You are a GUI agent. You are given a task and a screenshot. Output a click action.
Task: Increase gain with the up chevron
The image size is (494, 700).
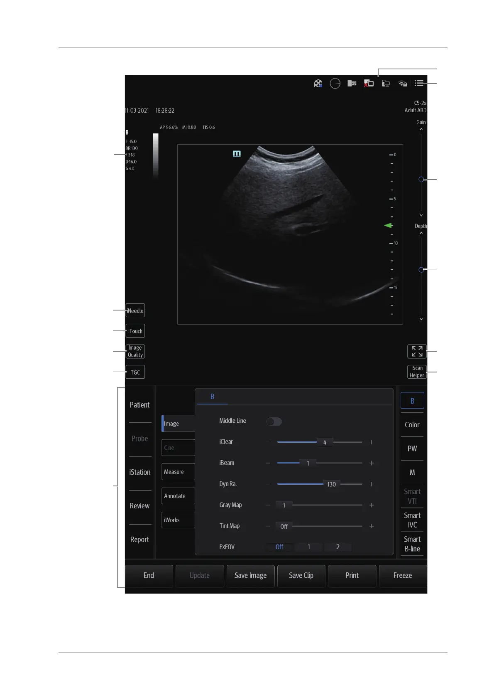[421, 129]
